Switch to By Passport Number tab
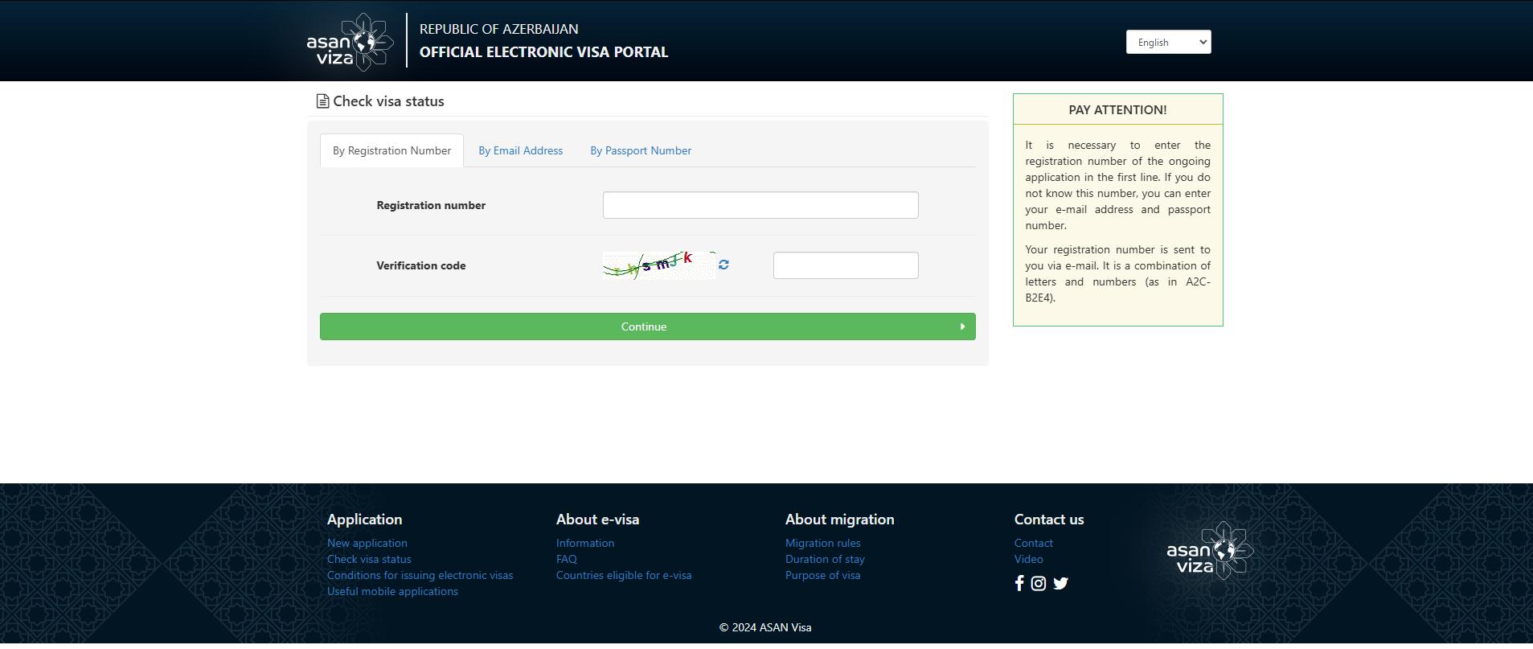The height and width of the screenshot is (649, 1533). [641, 150]
